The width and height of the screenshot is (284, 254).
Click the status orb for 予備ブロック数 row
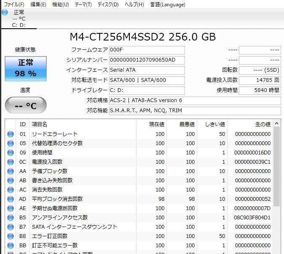(x=11, y=171)
